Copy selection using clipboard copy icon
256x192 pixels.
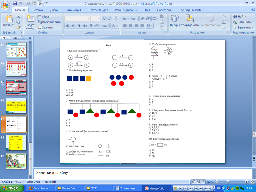18,22
